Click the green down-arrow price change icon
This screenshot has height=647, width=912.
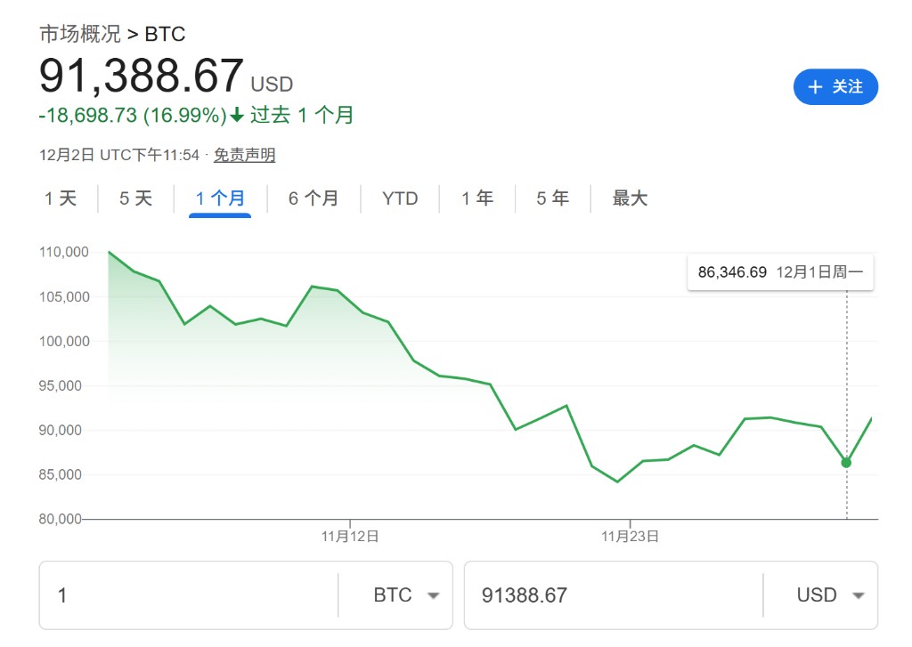point(237,115)
